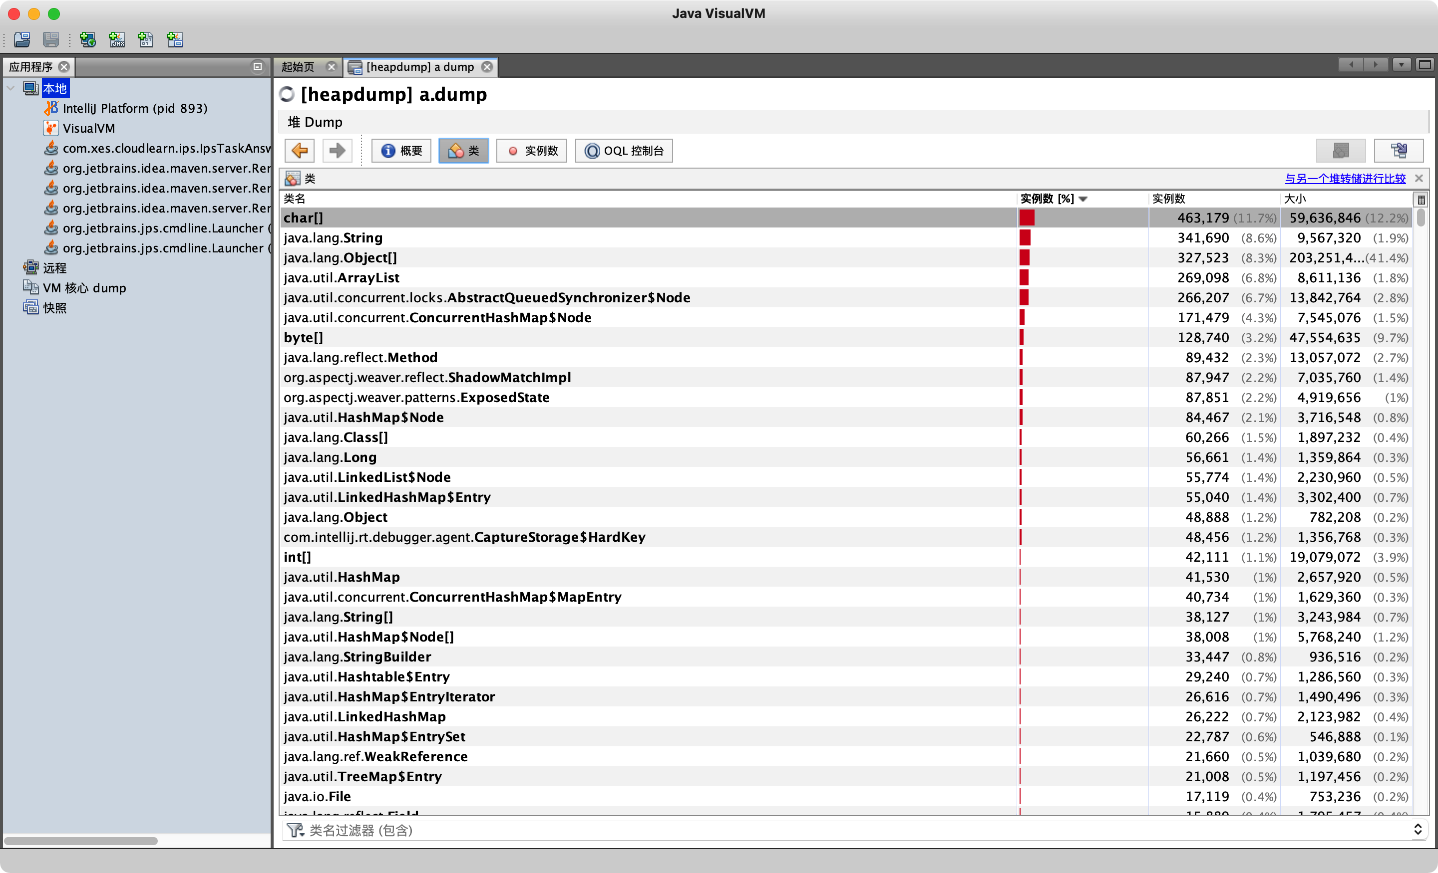The width and height of the screenshot is (1438, 873).
Task: Switch to 类 classes view
Action: click(463, 151)
